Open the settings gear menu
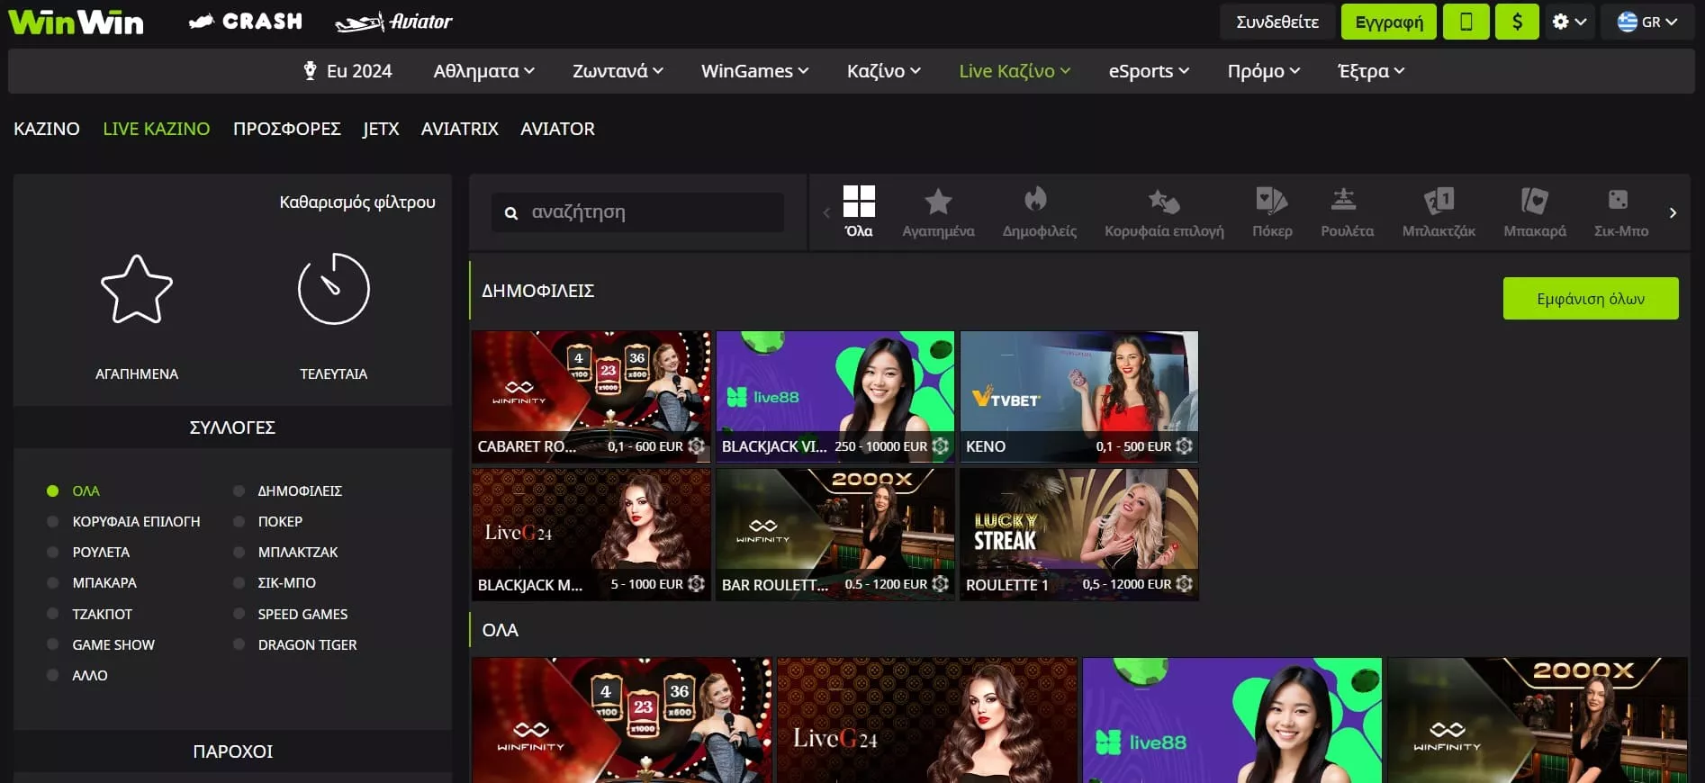The height and width of the screenshot is (783, 1705). coord(1569,22)
